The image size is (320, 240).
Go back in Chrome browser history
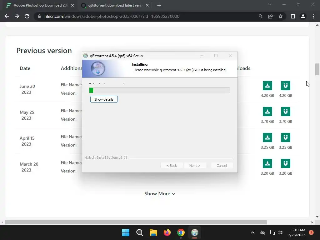point(7,16)
